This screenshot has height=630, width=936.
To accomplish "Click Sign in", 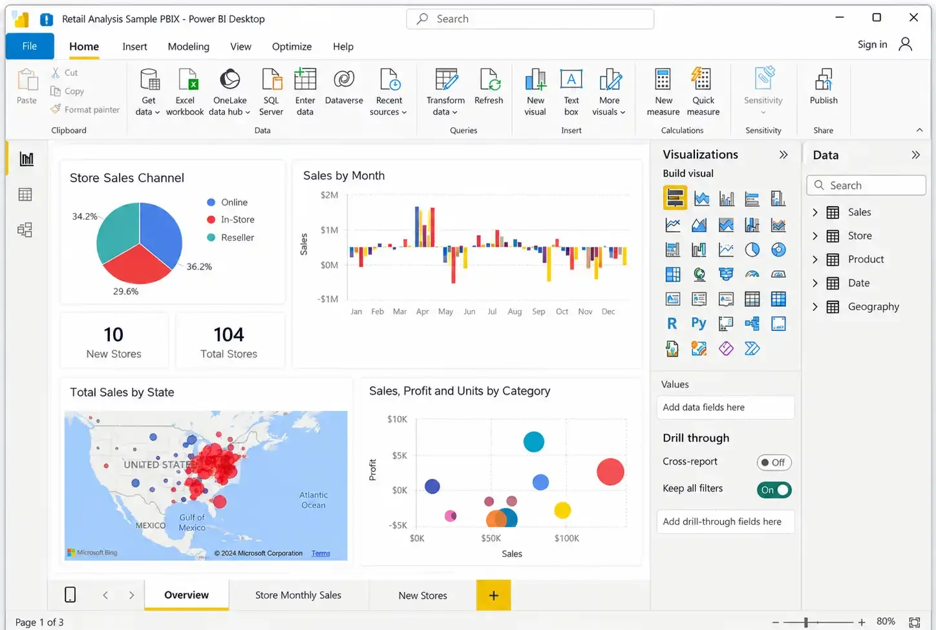I will coord(872,45).
